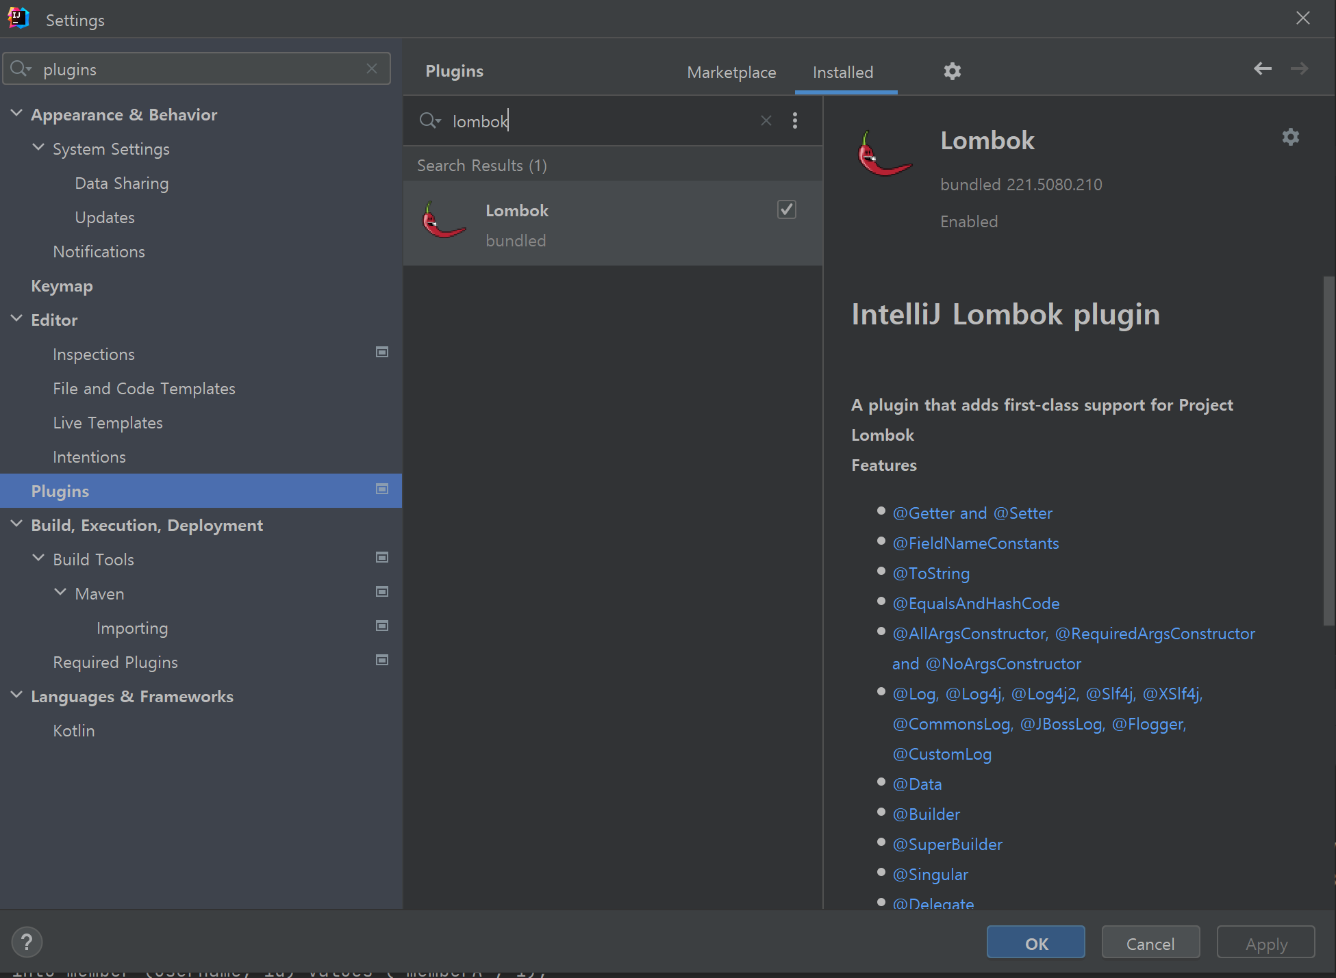Image resolution: width=1336 pixels, height=978 pixels.
Task: Open the @ToString link
Action: click(931, 574)
